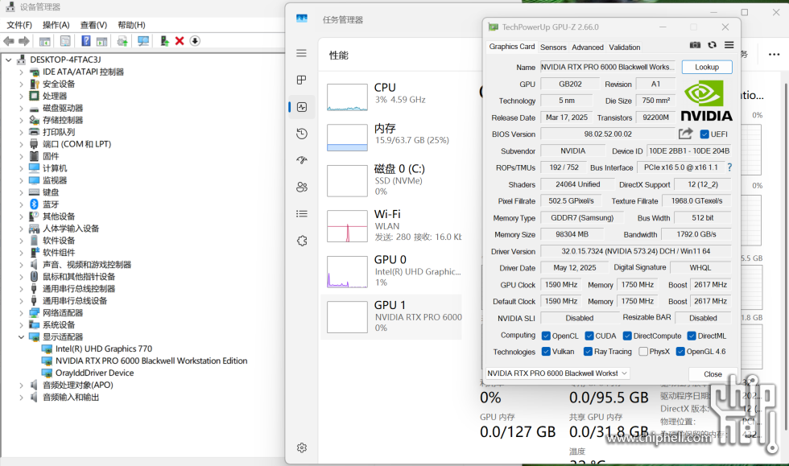Toggle the UEFI checkbox in GPU-Z

coord(704,134)
